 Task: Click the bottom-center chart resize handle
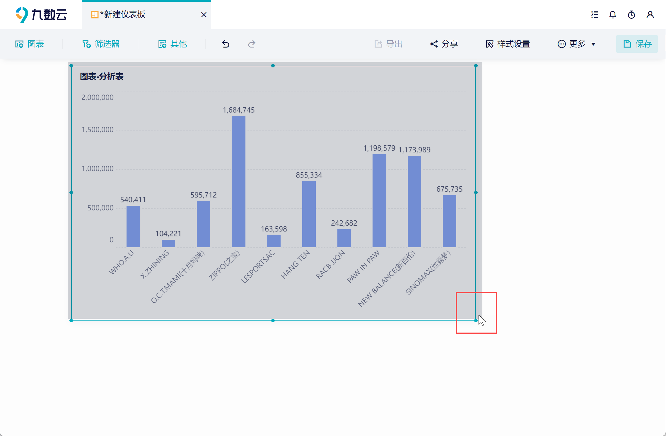(273, 321)
